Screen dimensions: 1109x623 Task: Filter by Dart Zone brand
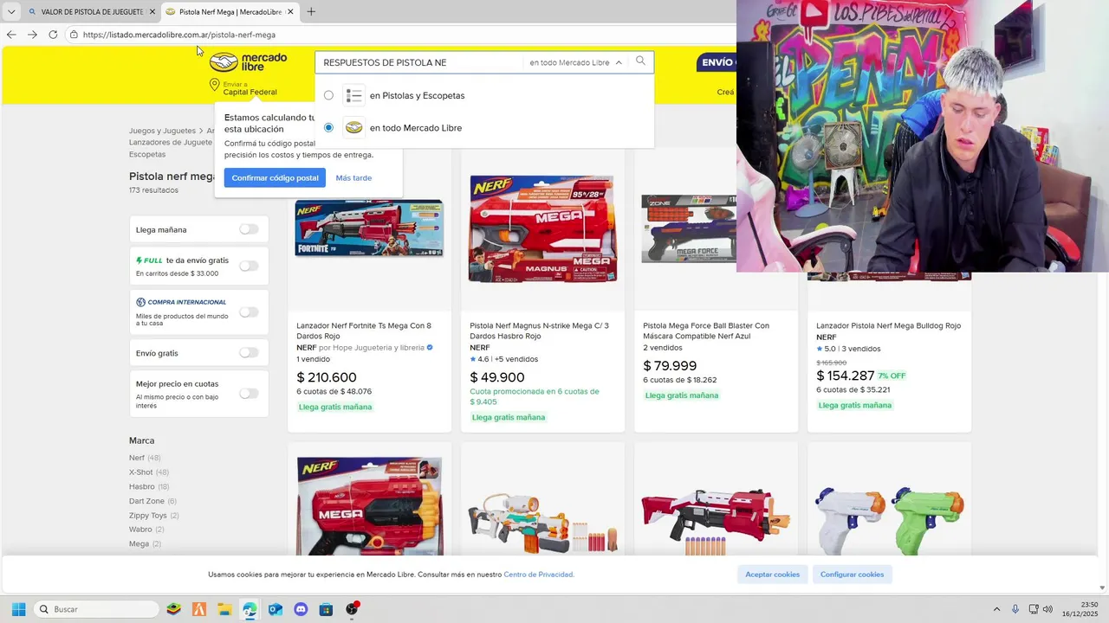(152, 501)
